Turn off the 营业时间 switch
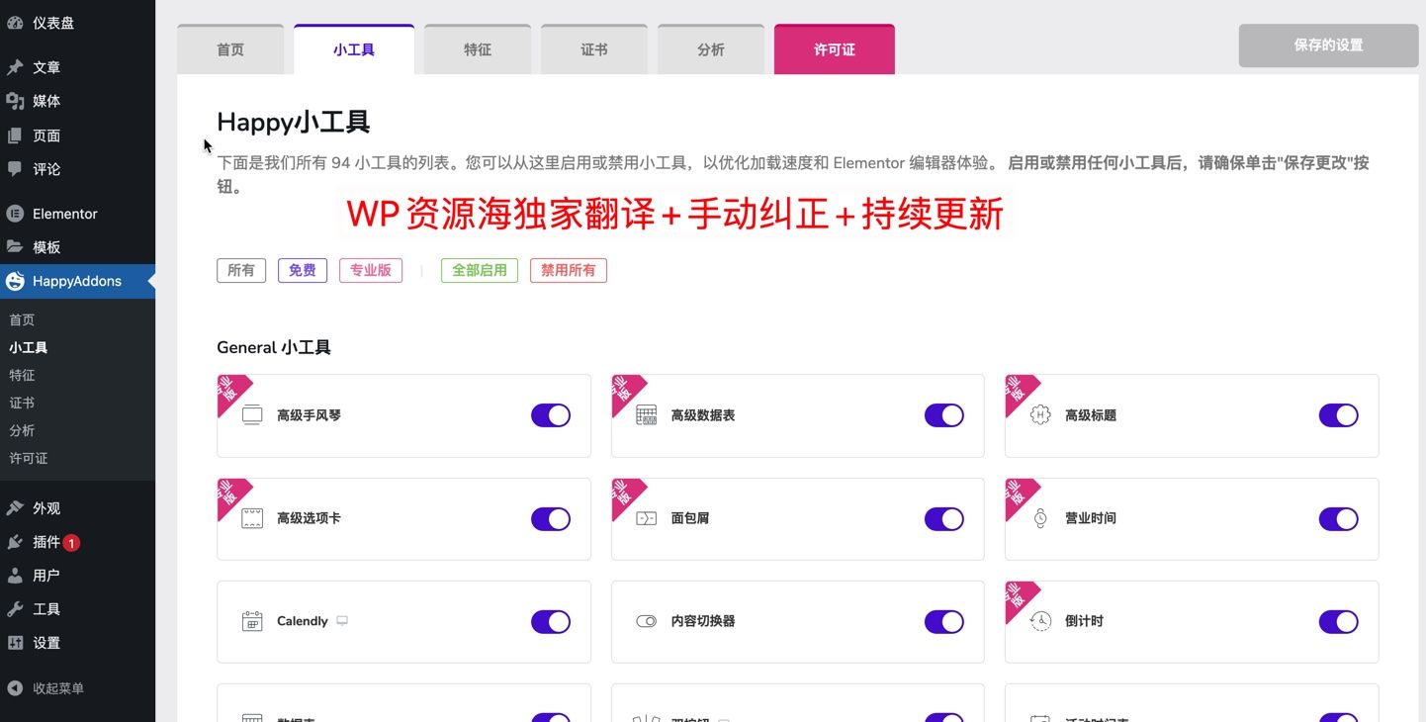 click(1339, 518)
